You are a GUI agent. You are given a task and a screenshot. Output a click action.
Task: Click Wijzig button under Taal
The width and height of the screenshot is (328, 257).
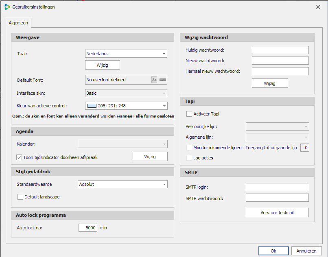102,65
